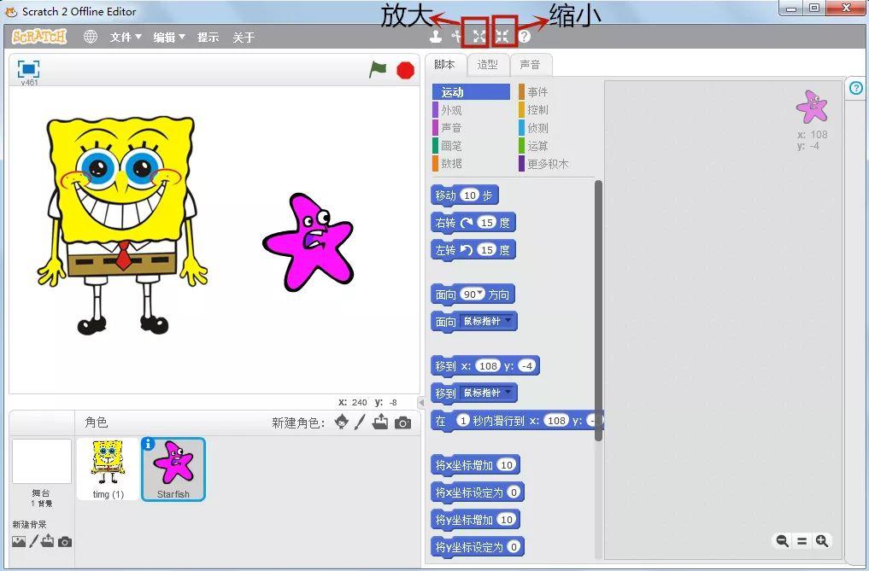869x571 pixels.
Task: Open the 编辑 menu
Action: pos(169,37)
